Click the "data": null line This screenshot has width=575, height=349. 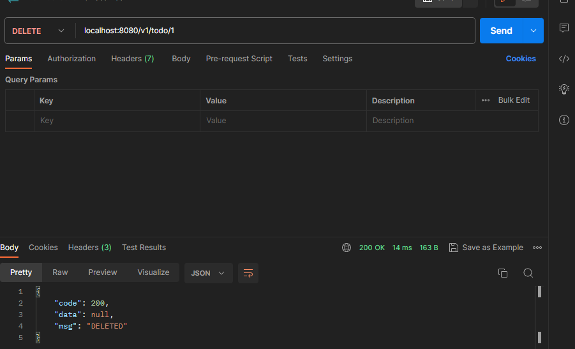[x=84, y=315]
